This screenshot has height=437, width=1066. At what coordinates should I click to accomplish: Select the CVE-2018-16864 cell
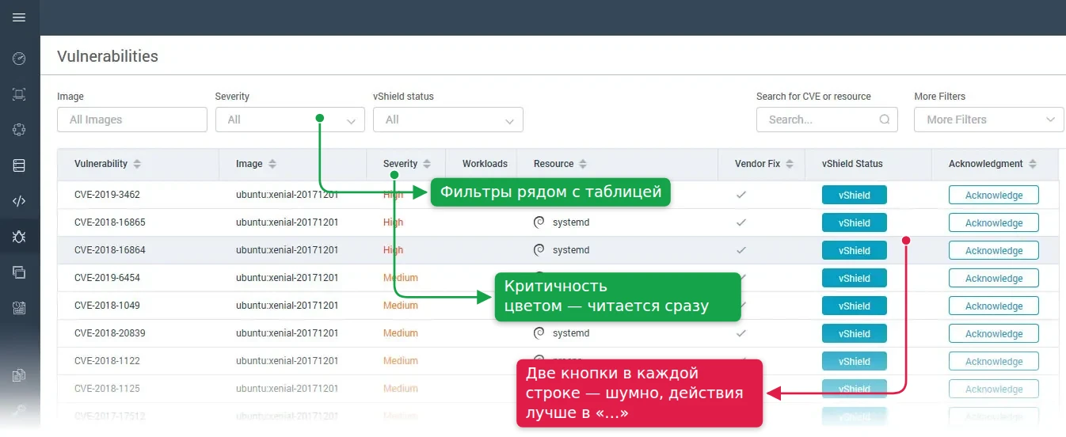pyautogui.click(x=110, y=250)
